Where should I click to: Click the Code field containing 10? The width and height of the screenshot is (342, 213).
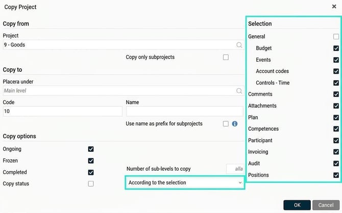(63, 111)
